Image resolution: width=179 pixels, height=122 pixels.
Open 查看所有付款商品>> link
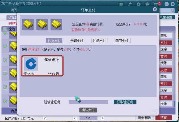[86, 30]
